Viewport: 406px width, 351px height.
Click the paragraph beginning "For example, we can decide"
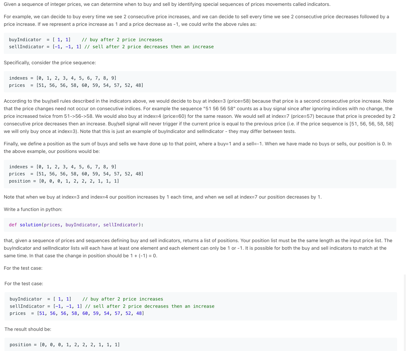196,20
